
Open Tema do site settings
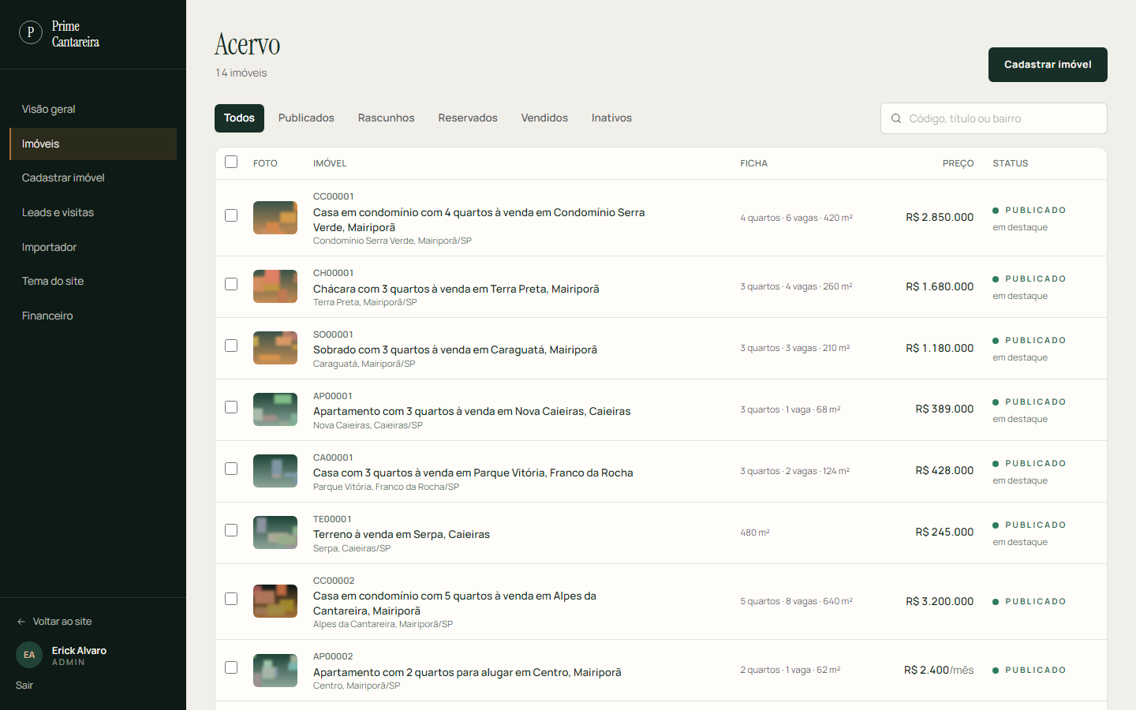coord(93,281)
